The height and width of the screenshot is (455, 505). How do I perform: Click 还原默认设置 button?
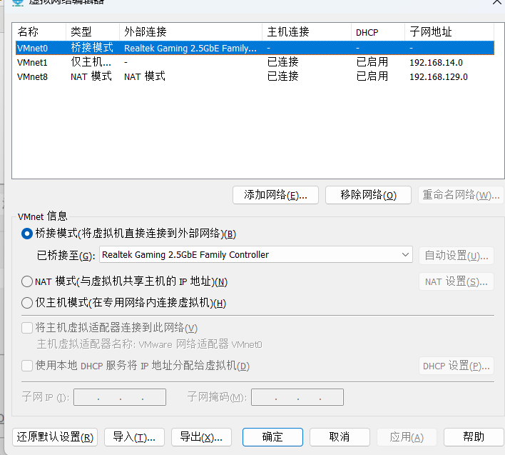tap(55, 437)
